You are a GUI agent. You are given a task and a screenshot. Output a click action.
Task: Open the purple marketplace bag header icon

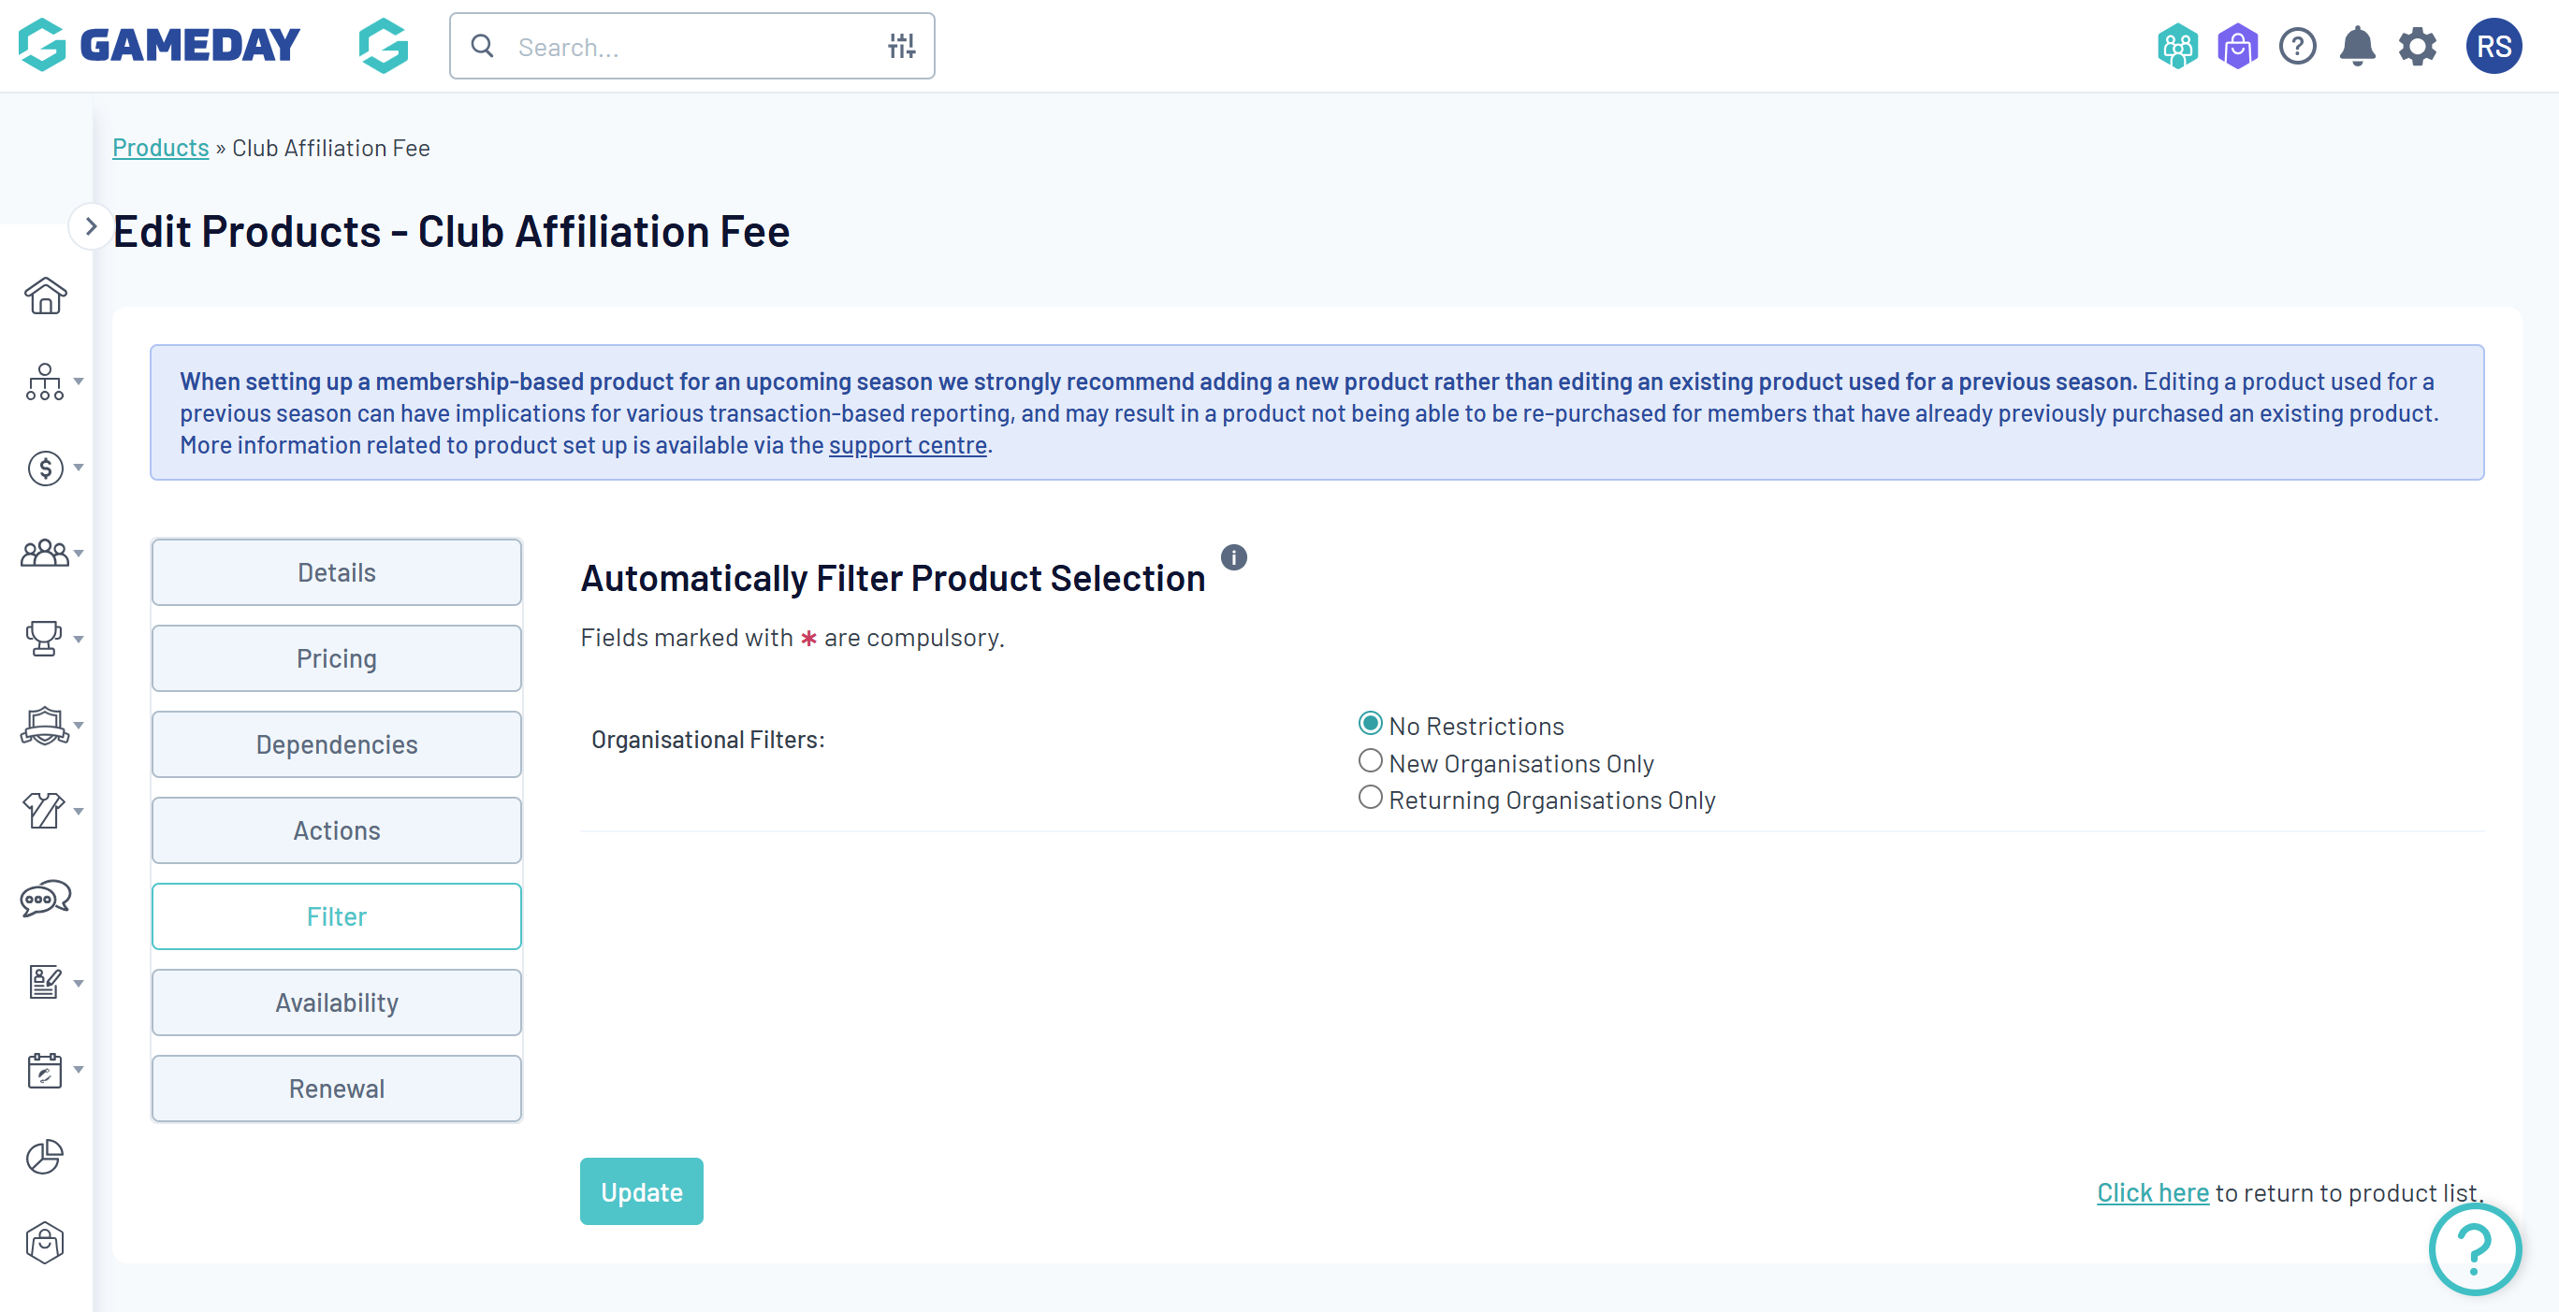pyautogui.click(x=2237, y=47)
